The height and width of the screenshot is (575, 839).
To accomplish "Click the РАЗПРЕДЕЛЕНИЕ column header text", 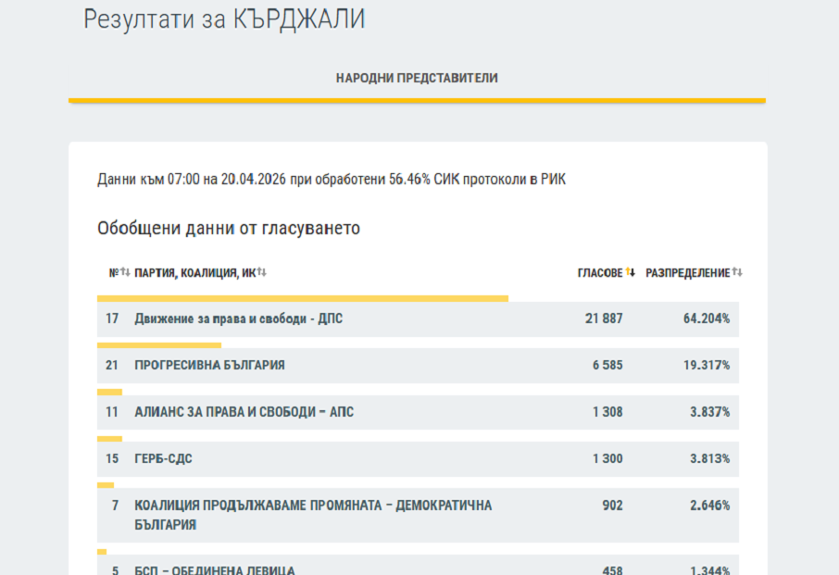I will [687, 272].
